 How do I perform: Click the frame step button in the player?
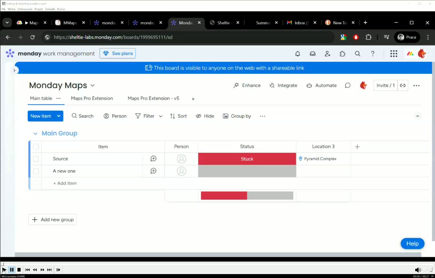coord(58,270)
